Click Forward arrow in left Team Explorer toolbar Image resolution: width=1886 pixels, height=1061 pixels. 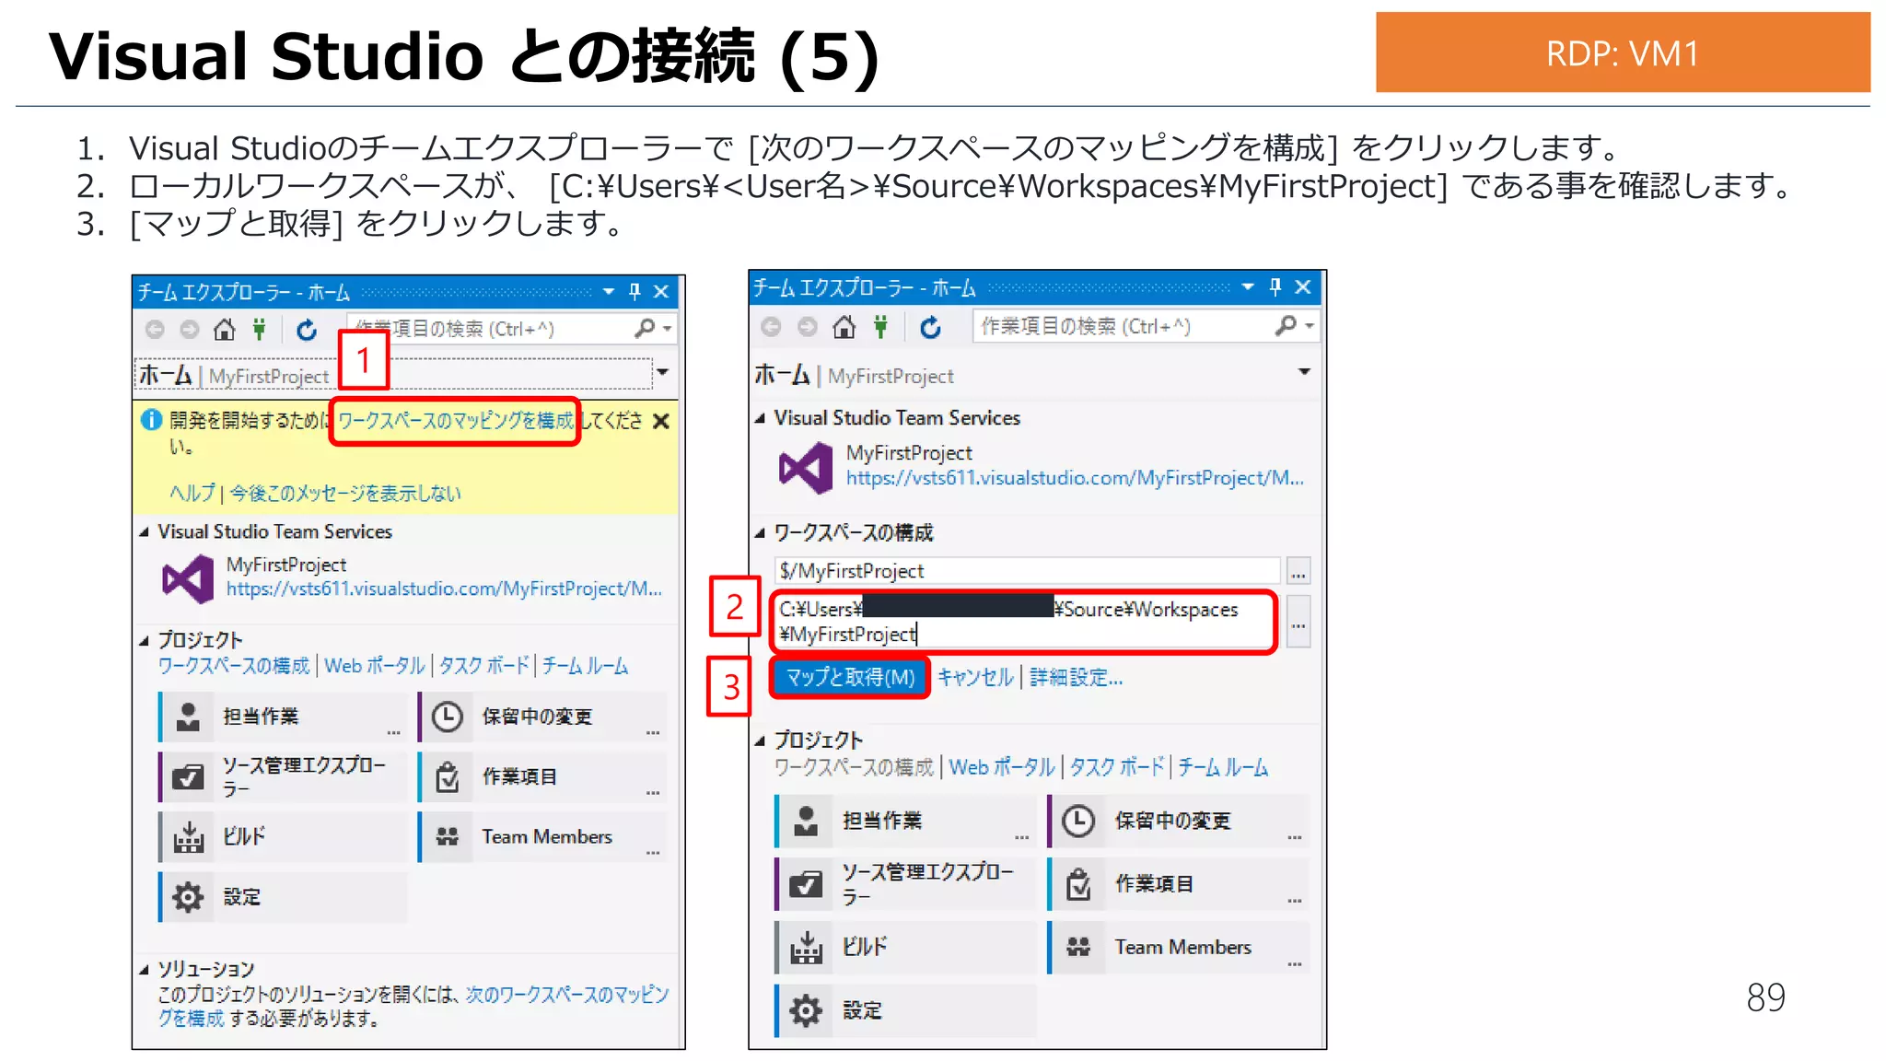click(189, 329)
